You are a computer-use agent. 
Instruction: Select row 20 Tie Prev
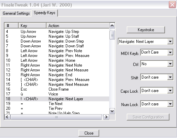click(57, 108)
